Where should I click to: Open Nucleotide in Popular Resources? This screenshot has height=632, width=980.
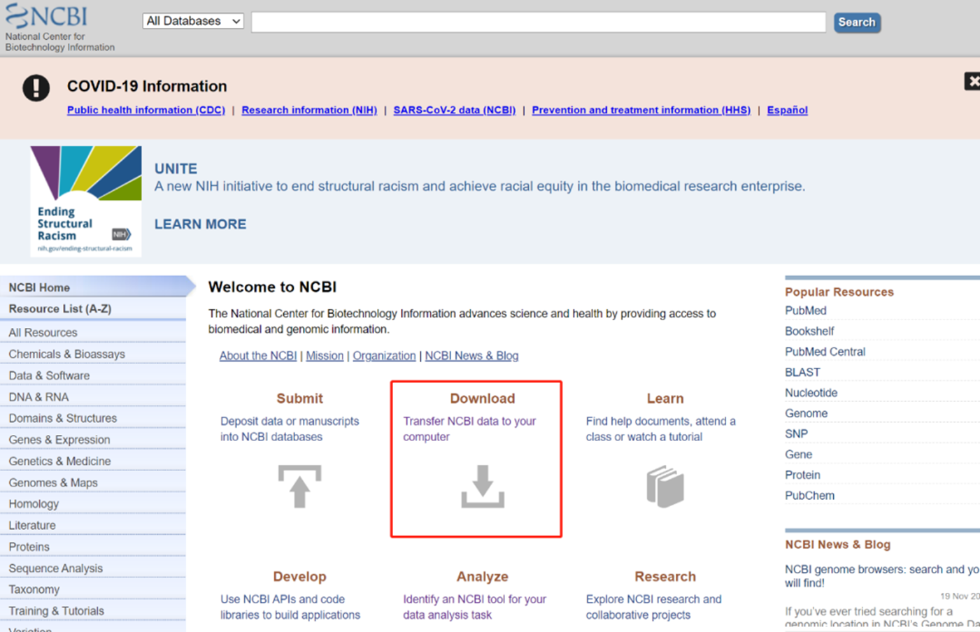811,393
